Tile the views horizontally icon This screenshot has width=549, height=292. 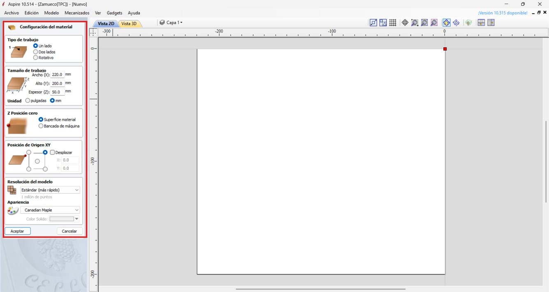point(481,23)
